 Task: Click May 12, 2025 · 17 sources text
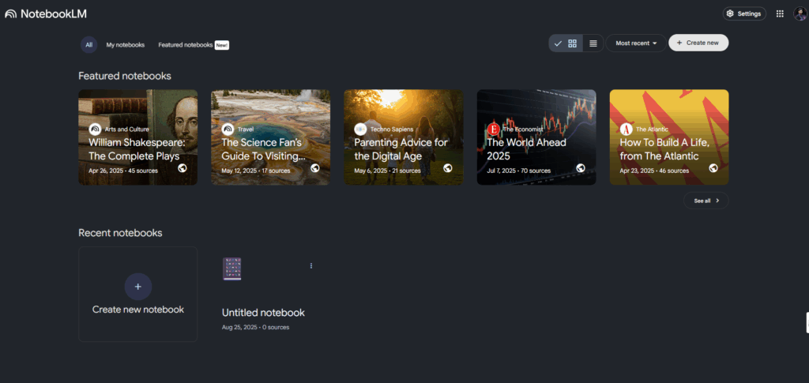[256, 171]
